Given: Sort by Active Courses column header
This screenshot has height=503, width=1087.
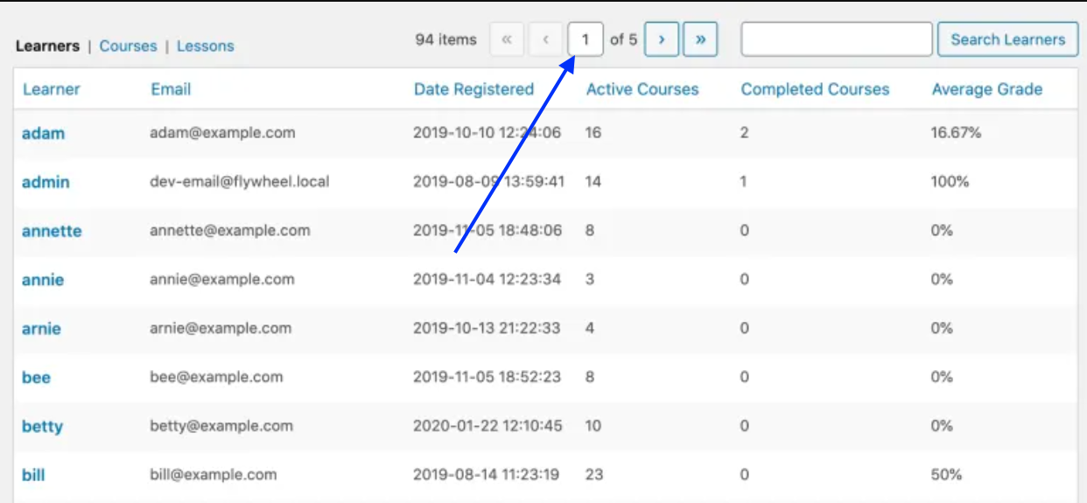Looking at the screenshot, I should tap(642, 89).
